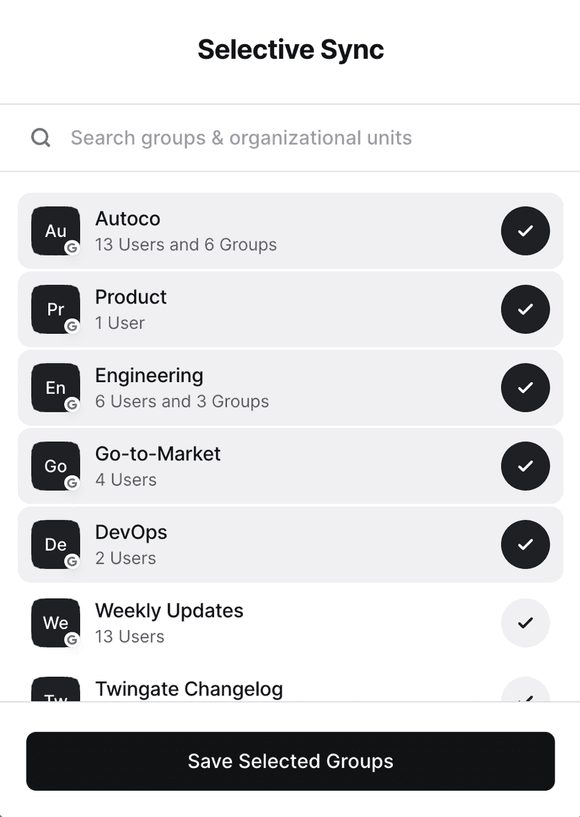Enable sync for Weekly Updates
Screen dimensions: 580x817
(525, 623)
